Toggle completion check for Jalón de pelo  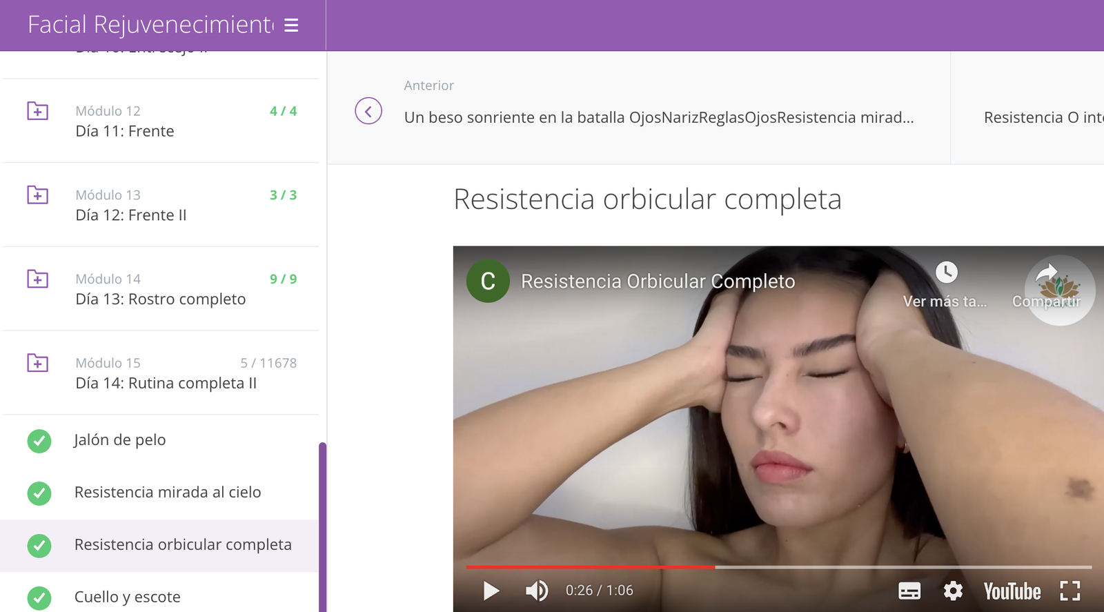click(x=39, y=441)
